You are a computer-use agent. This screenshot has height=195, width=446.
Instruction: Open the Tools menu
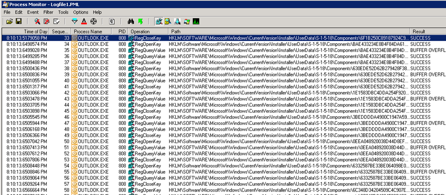[x=63, y=12]
